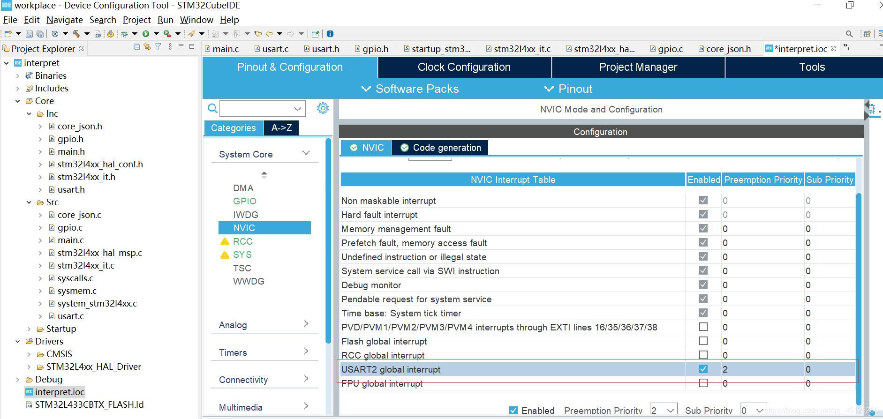Switch to the main.c editor tab
The height and width of the screenshot is (419, 883).
tap(222, 49)
